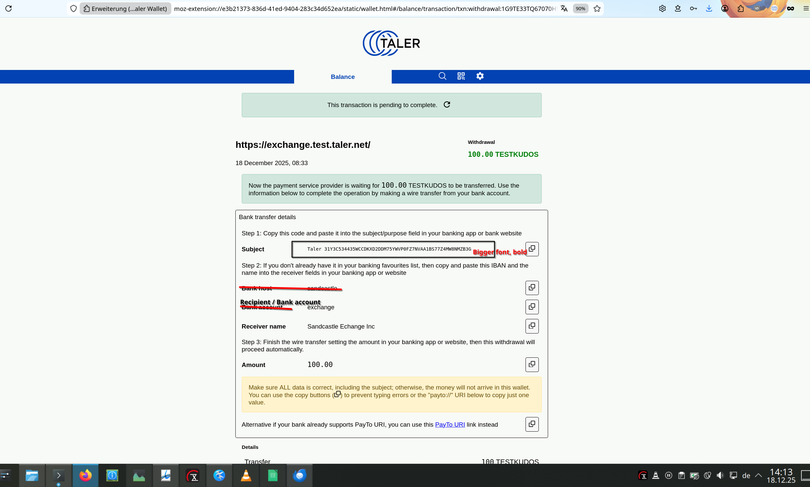Screen dimensions: 810x487
Task: Bookmark this page with star icon
Action: [597, 9]
